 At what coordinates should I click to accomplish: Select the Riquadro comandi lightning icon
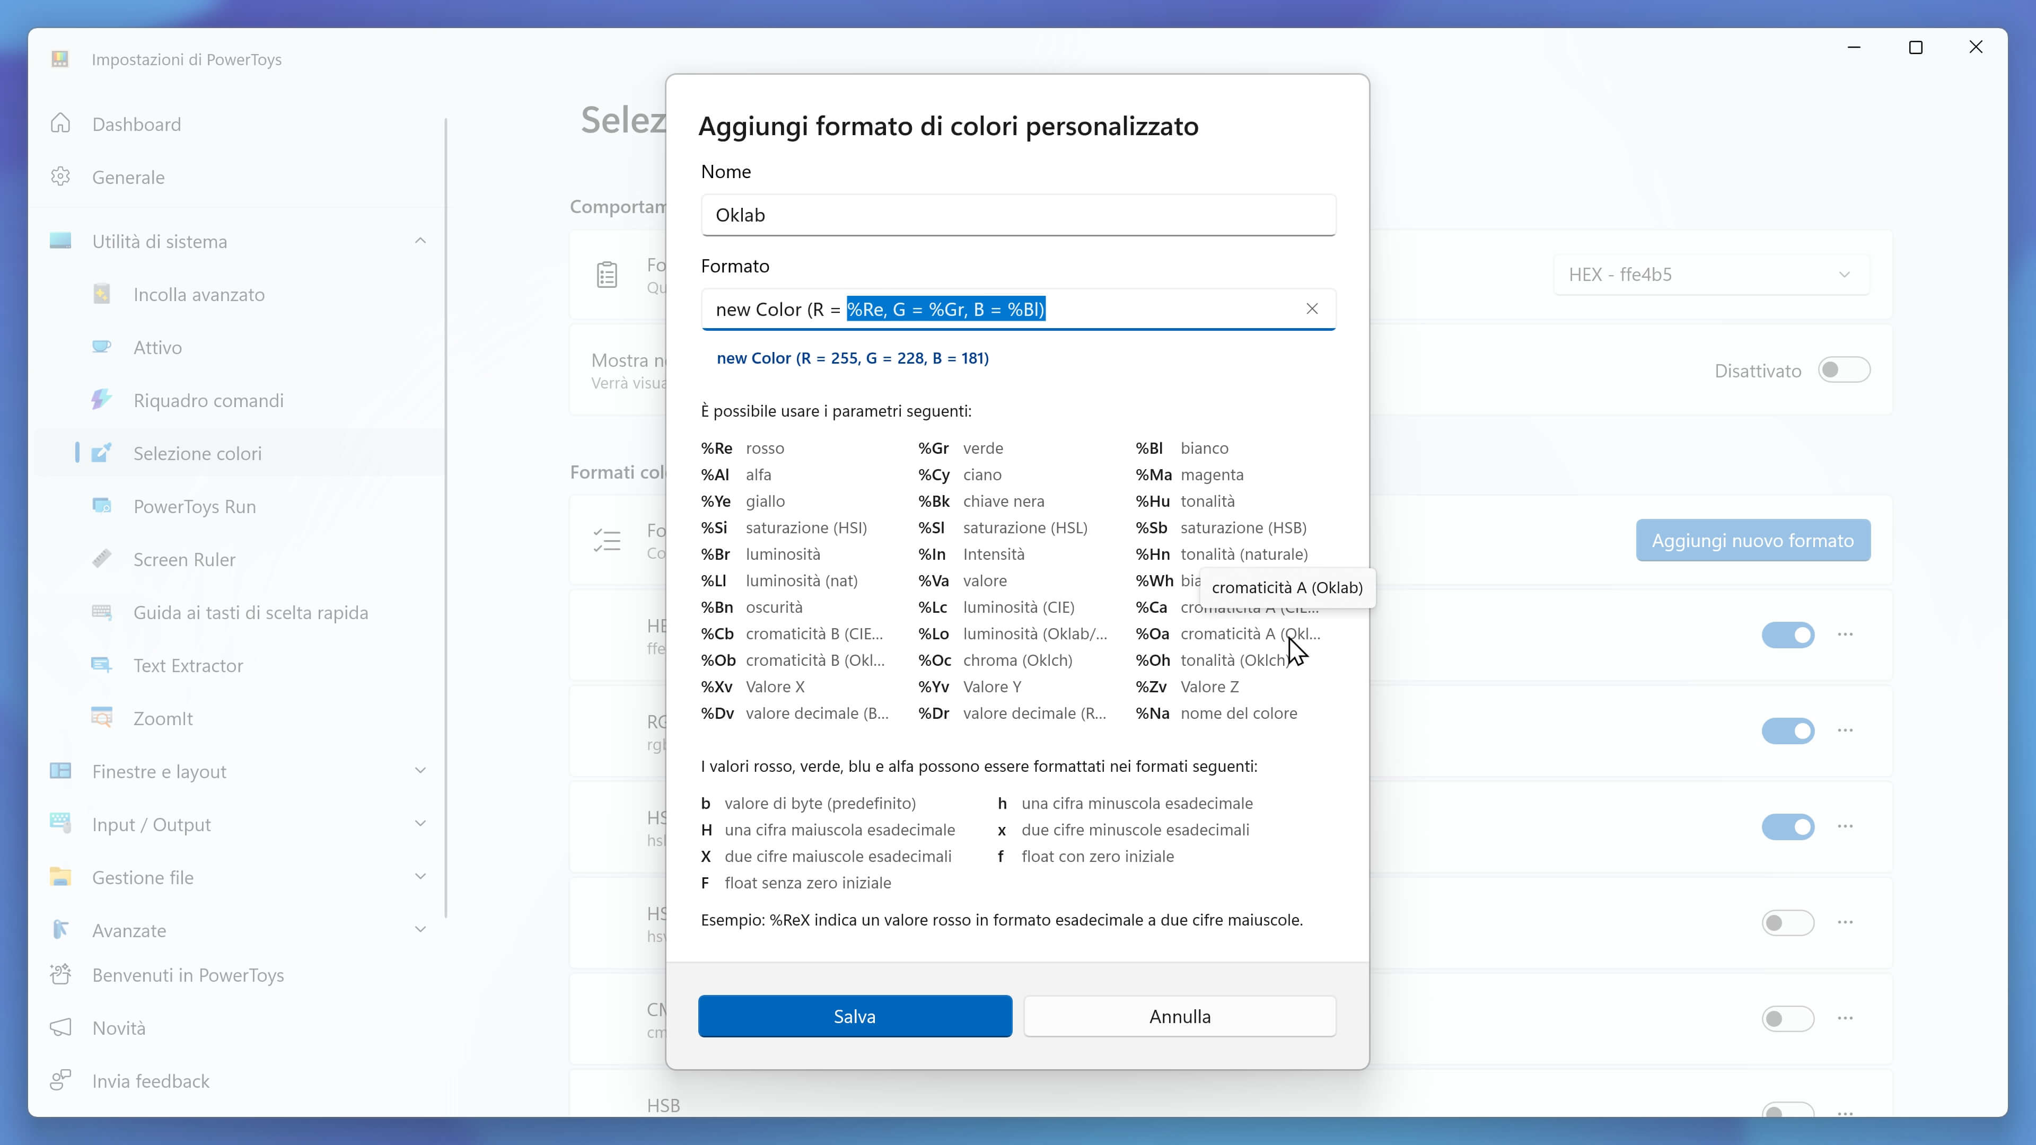(x=101, y=400)
